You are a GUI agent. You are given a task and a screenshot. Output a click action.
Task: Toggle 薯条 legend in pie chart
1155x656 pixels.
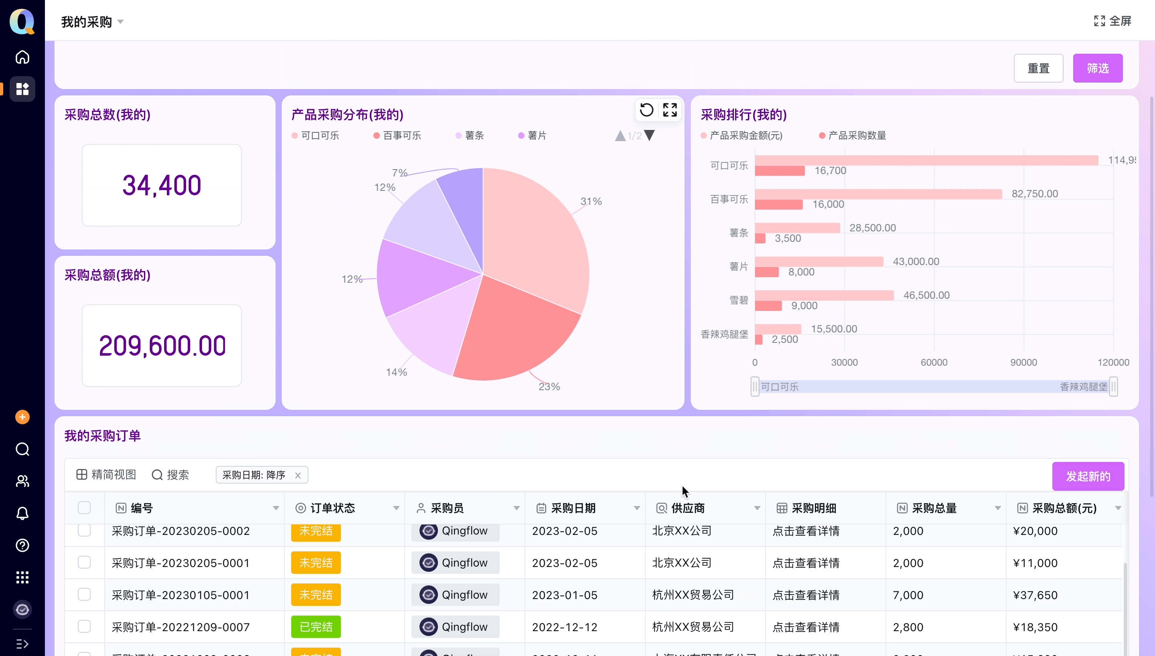coord(469,135)
